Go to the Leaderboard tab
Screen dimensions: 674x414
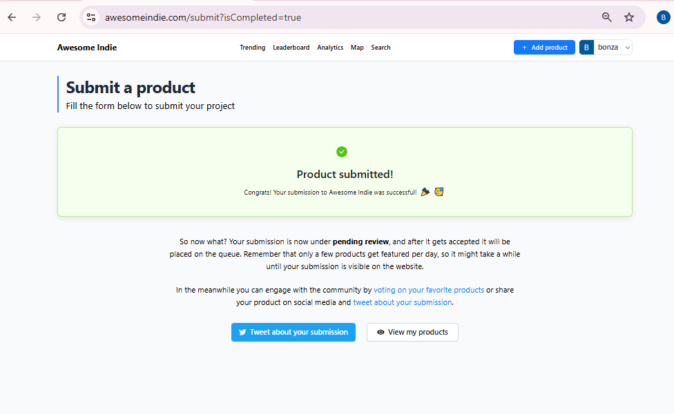pyautogui.click(x=291, y=48)
